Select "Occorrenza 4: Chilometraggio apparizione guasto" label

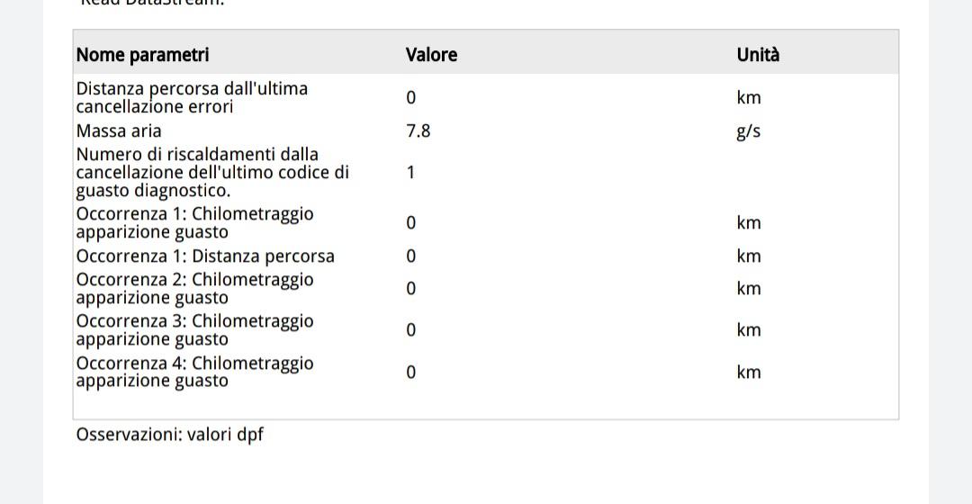(194, 372)
